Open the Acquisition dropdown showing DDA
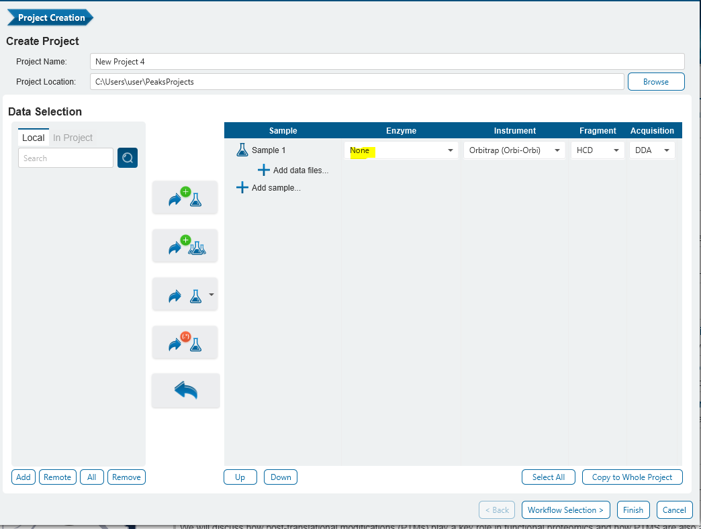Screen dimensions: 701x529 [652, 150]
